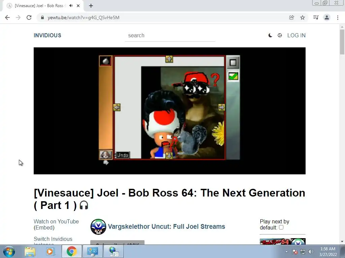Click the address bar URL yewtu.be
Screen dimensions: 345x258
tap(84, 17)
